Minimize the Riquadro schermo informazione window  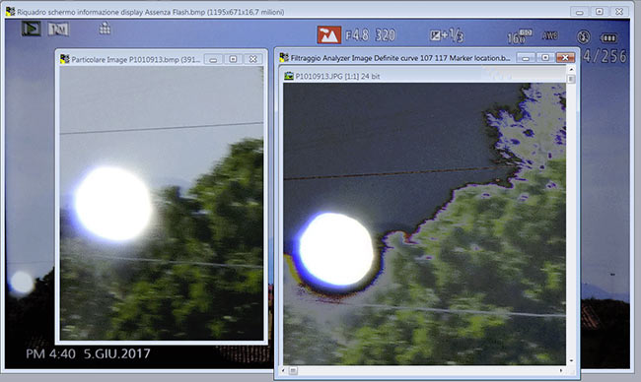(x=579, y=12)
